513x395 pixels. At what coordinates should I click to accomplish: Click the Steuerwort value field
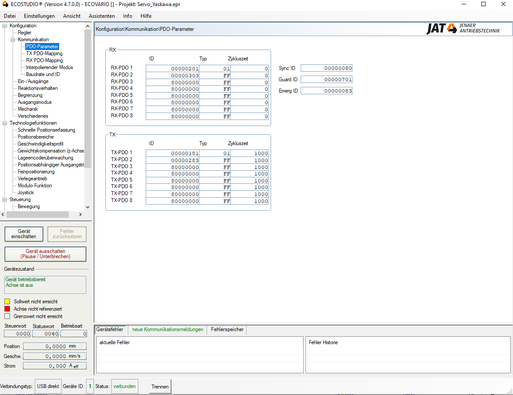pos(17,334)
